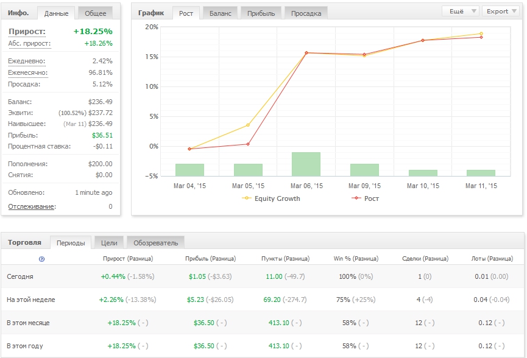
Task: Click the Ежедневно label
Action: (27, 61)
